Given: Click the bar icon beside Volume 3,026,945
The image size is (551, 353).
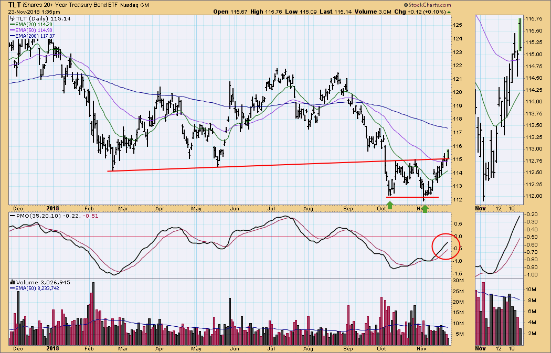Looking at the screenshot, I should pyautogui.click(x=12, y=282).
